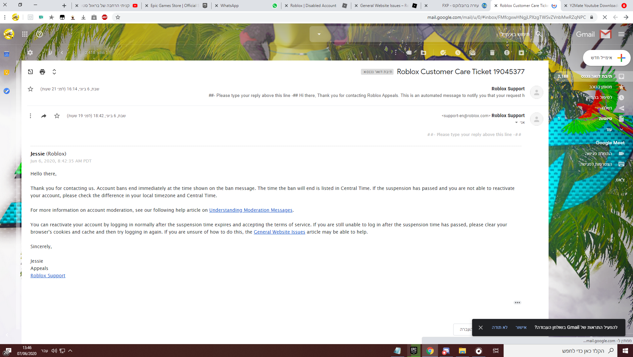This screenshot has height=357, width=633.
Task: Show recipient details dropdown arrow
Action: [x=516, y=122]
